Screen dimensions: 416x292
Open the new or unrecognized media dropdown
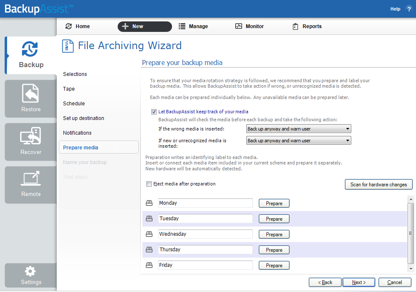pos(298,141)
